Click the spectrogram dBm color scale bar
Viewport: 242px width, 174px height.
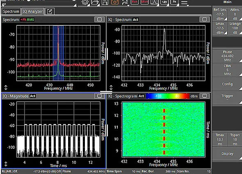[x=168, y=96]
